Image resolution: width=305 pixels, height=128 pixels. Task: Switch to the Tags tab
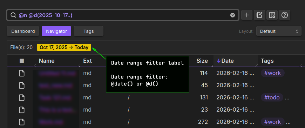click(88, 31)
